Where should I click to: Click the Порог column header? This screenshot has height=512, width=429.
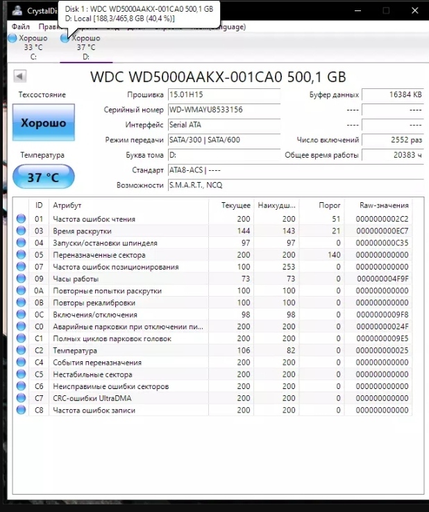[x=321, y=205]
